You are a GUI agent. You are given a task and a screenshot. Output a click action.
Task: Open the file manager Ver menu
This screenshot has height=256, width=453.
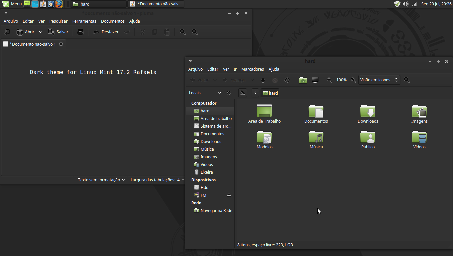(x=226, y=69)
